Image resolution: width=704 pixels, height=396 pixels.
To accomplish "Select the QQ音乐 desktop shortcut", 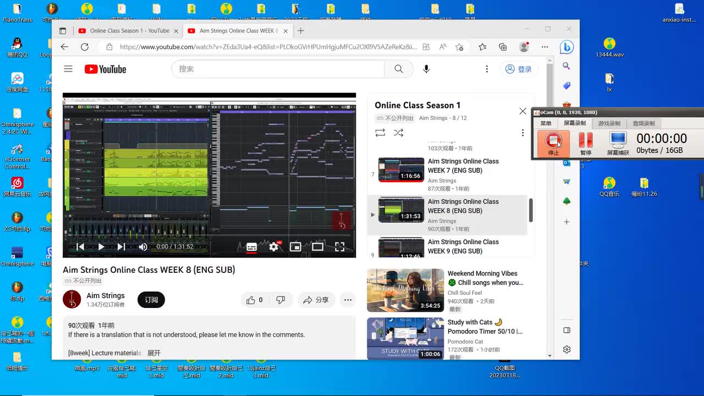I will point(609,186).
